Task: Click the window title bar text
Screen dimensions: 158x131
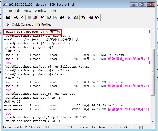Action: pyautogui.click(x=42, y=4)
